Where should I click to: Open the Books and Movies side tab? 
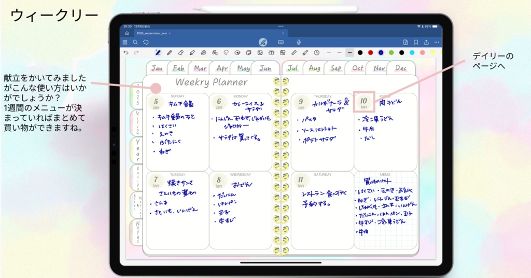click(x=137, y=205)
